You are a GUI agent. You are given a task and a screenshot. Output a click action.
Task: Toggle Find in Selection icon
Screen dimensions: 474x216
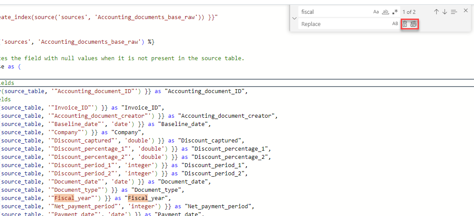(454, 12)
